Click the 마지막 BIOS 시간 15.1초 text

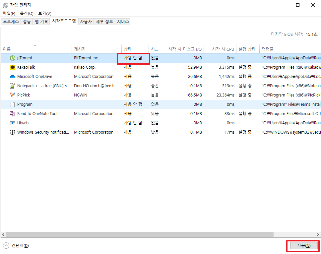[x=294, y=34]
